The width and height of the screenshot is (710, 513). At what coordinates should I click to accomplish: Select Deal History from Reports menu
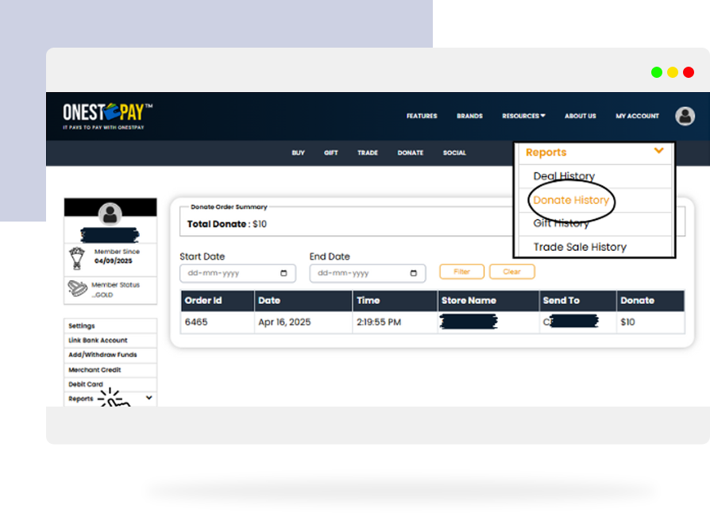point(564,176)
